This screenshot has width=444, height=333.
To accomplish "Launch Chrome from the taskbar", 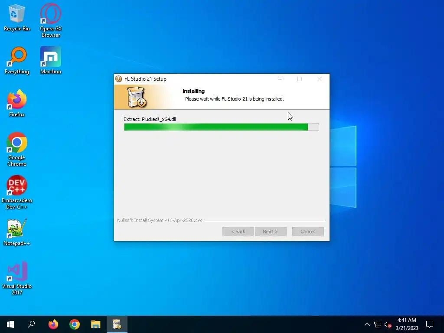I will [x=75, y=324].
